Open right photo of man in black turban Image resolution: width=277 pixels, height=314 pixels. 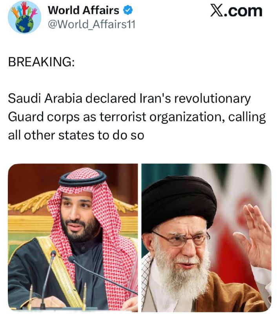coord(206,238)
